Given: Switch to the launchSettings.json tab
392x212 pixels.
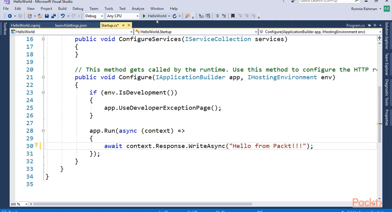Looking at the screenshot, I should (71, 25).
